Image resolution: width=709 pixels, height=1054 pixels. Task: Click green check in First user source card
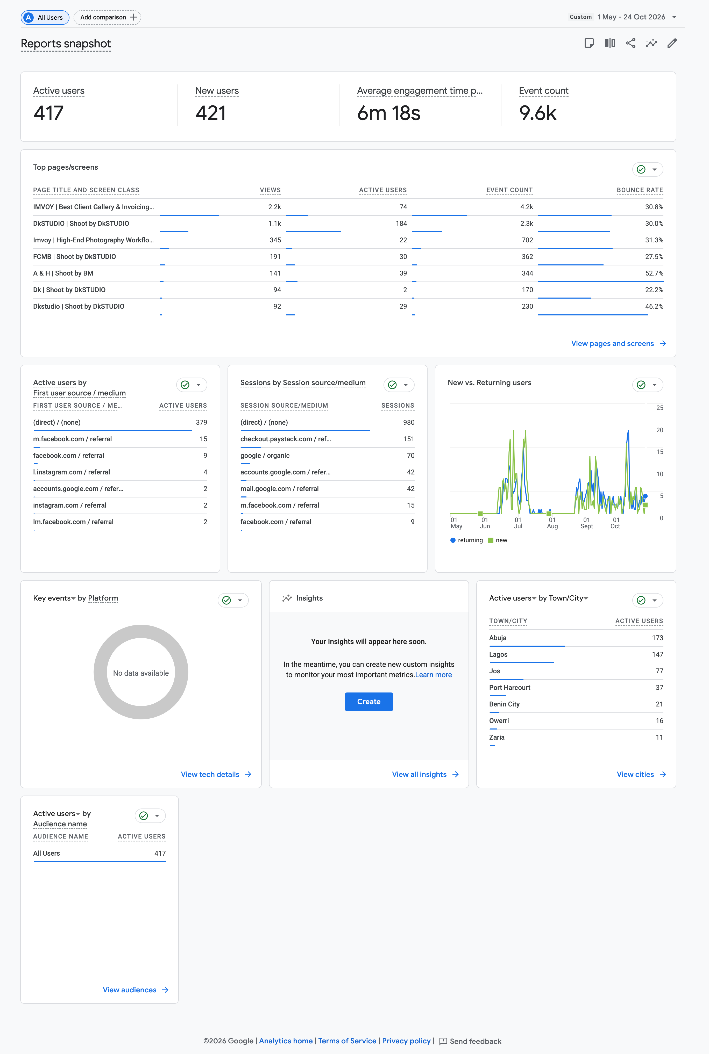185,385
